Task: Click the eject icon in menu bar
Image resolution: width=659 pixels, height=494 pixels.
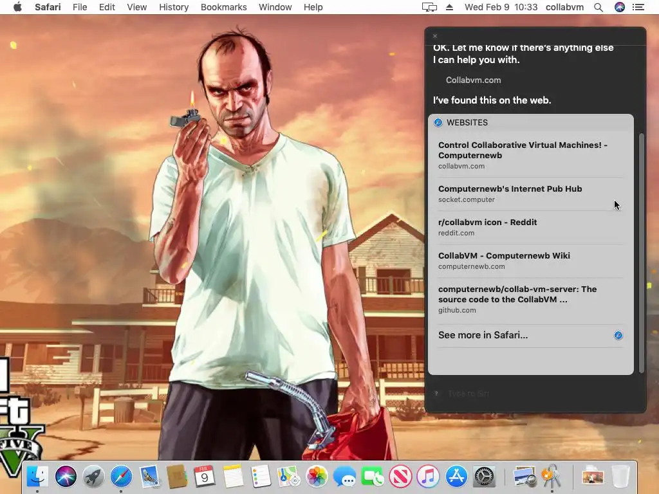Action: click(x=449, y=7)
